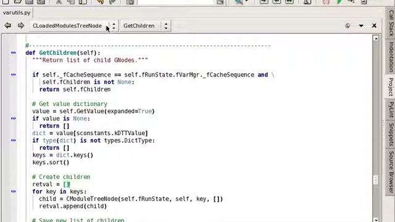The height and width of the screenshot is (222, 395).
Task: Close the varutils.py editor with X
Action: [x=374, y=25]
